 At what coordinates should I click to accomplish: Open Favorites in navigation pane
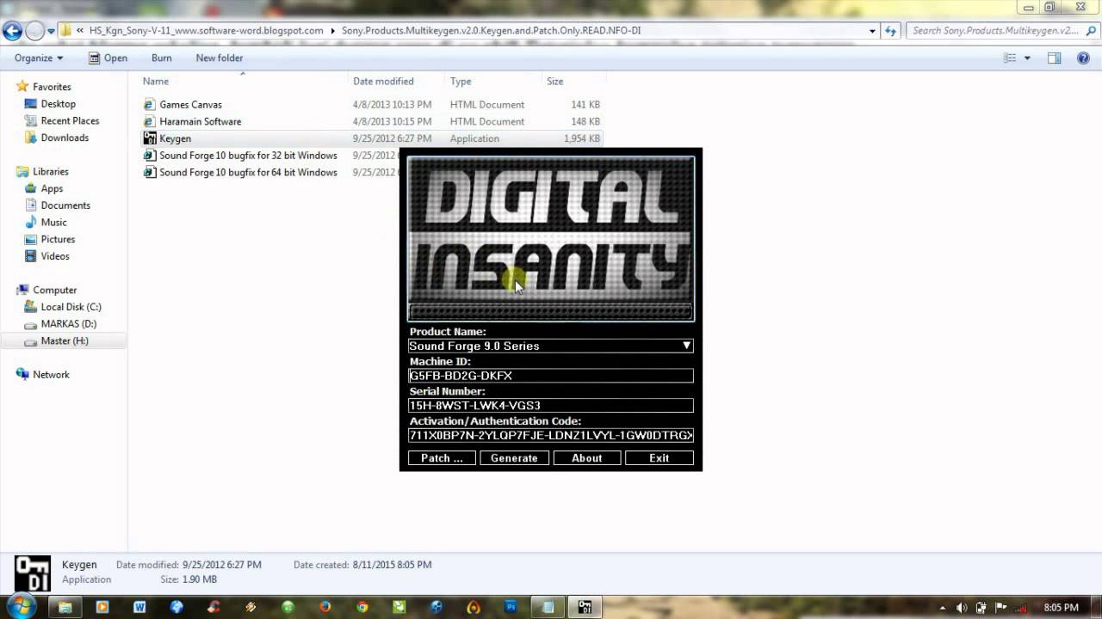[52, 87]
